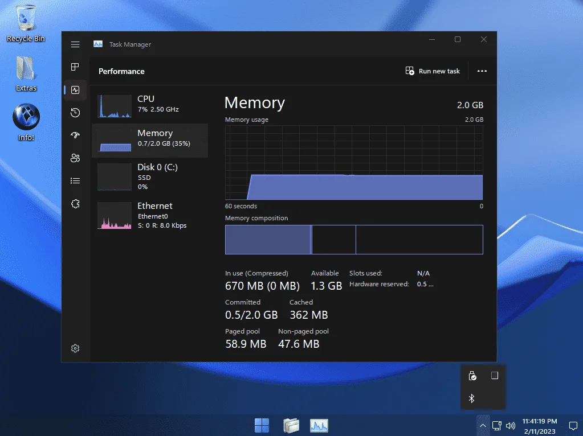
Task: Click the Slots used label
Action: point(365,273)
